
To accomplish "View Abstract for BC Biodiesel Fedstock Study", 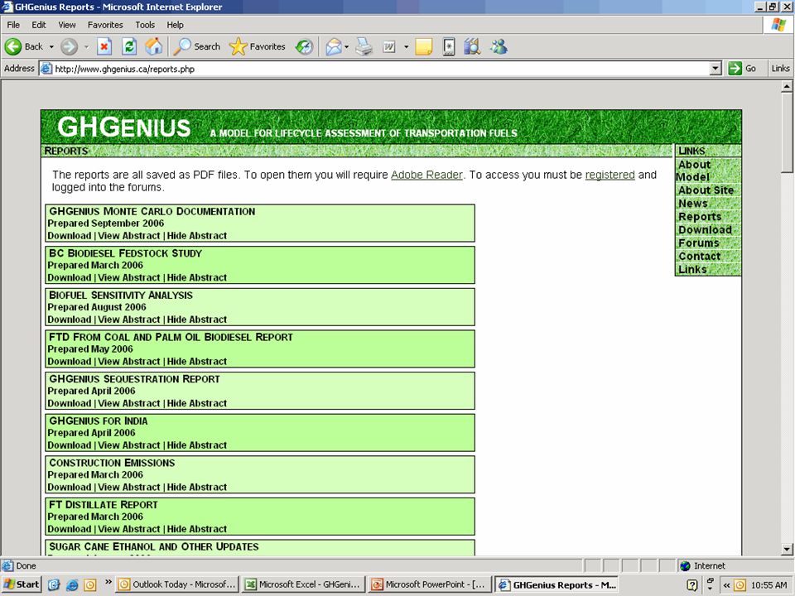I will [x=129, y=278].
